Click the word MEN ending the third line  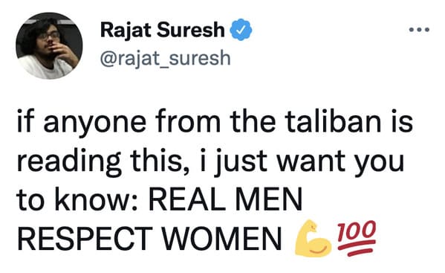pos(268,199)
